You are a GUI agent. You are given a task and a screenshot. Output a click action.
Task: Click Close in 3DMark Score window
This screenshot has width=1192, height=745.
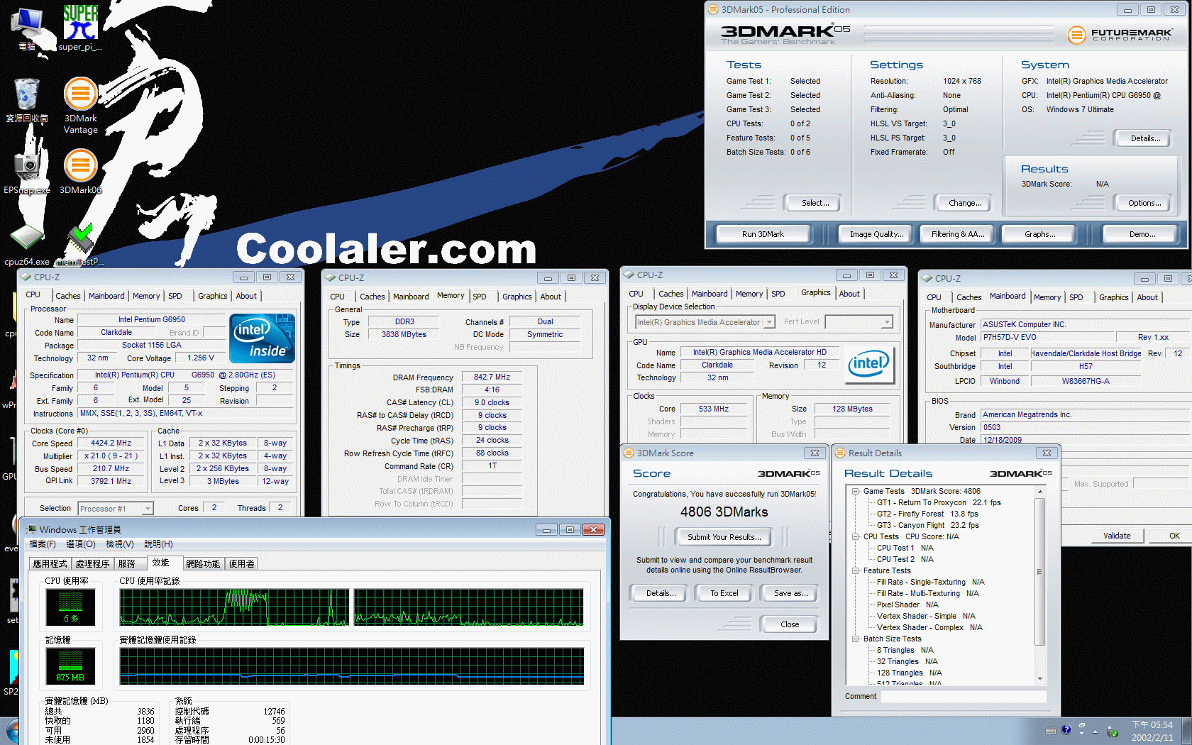[x=790, y=624]
